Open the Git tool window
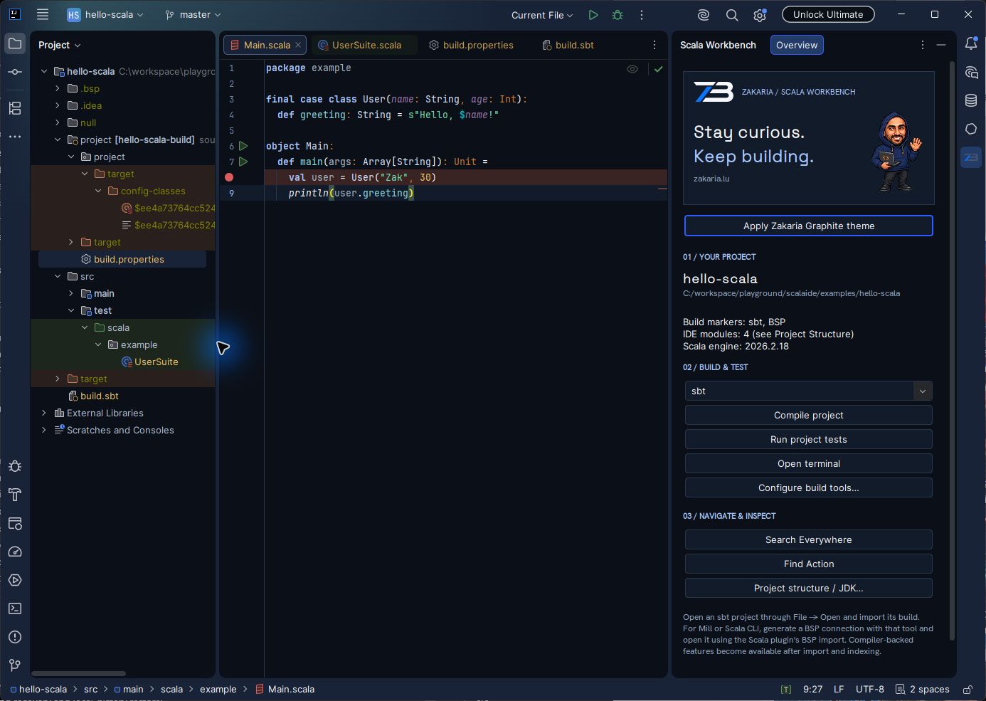 (x=15, y=665)
